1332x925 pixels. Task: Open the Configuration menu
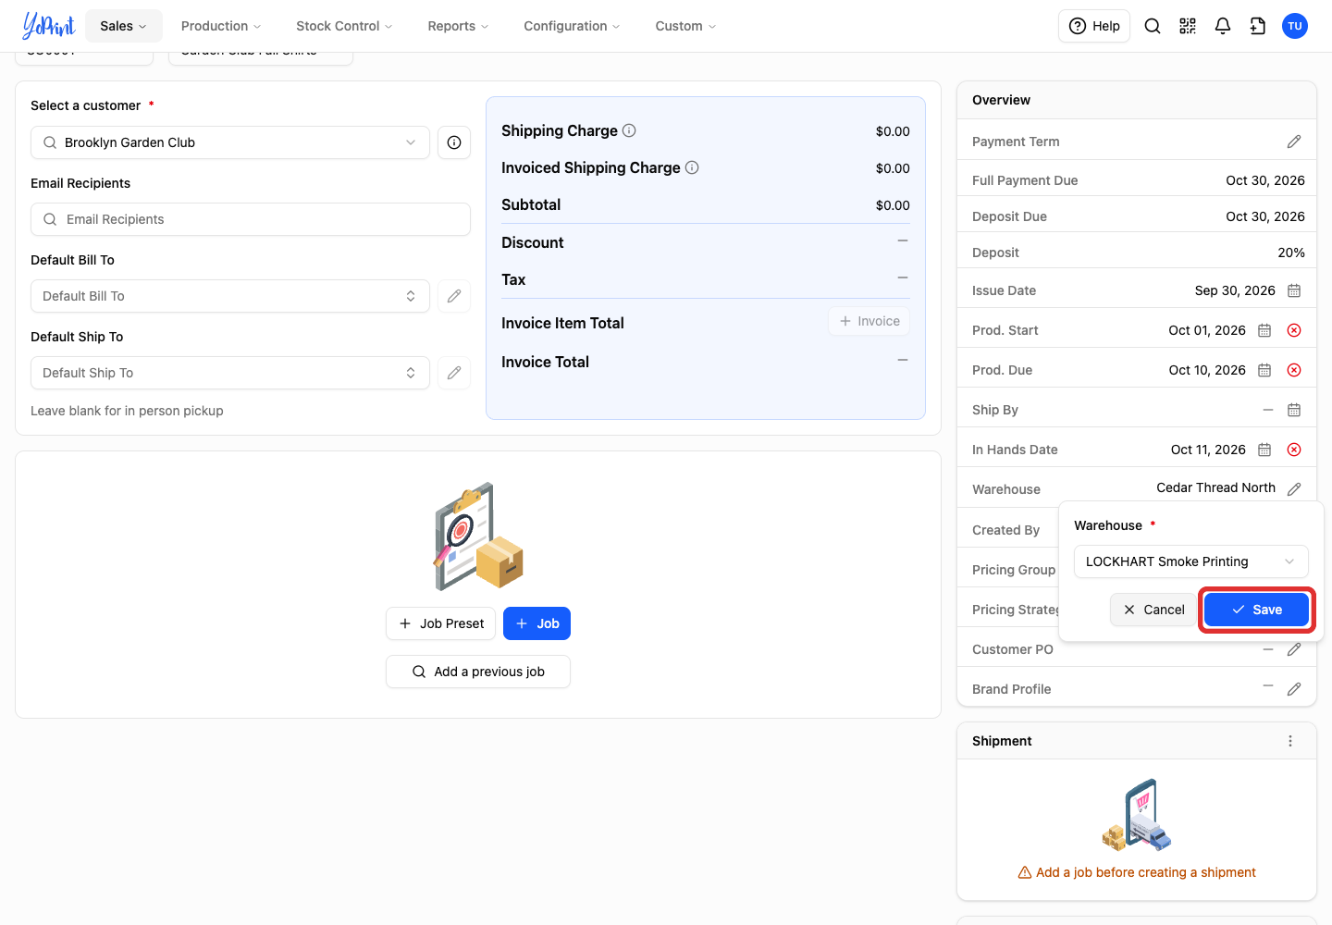pyautogui.click(x=572, y=26)
